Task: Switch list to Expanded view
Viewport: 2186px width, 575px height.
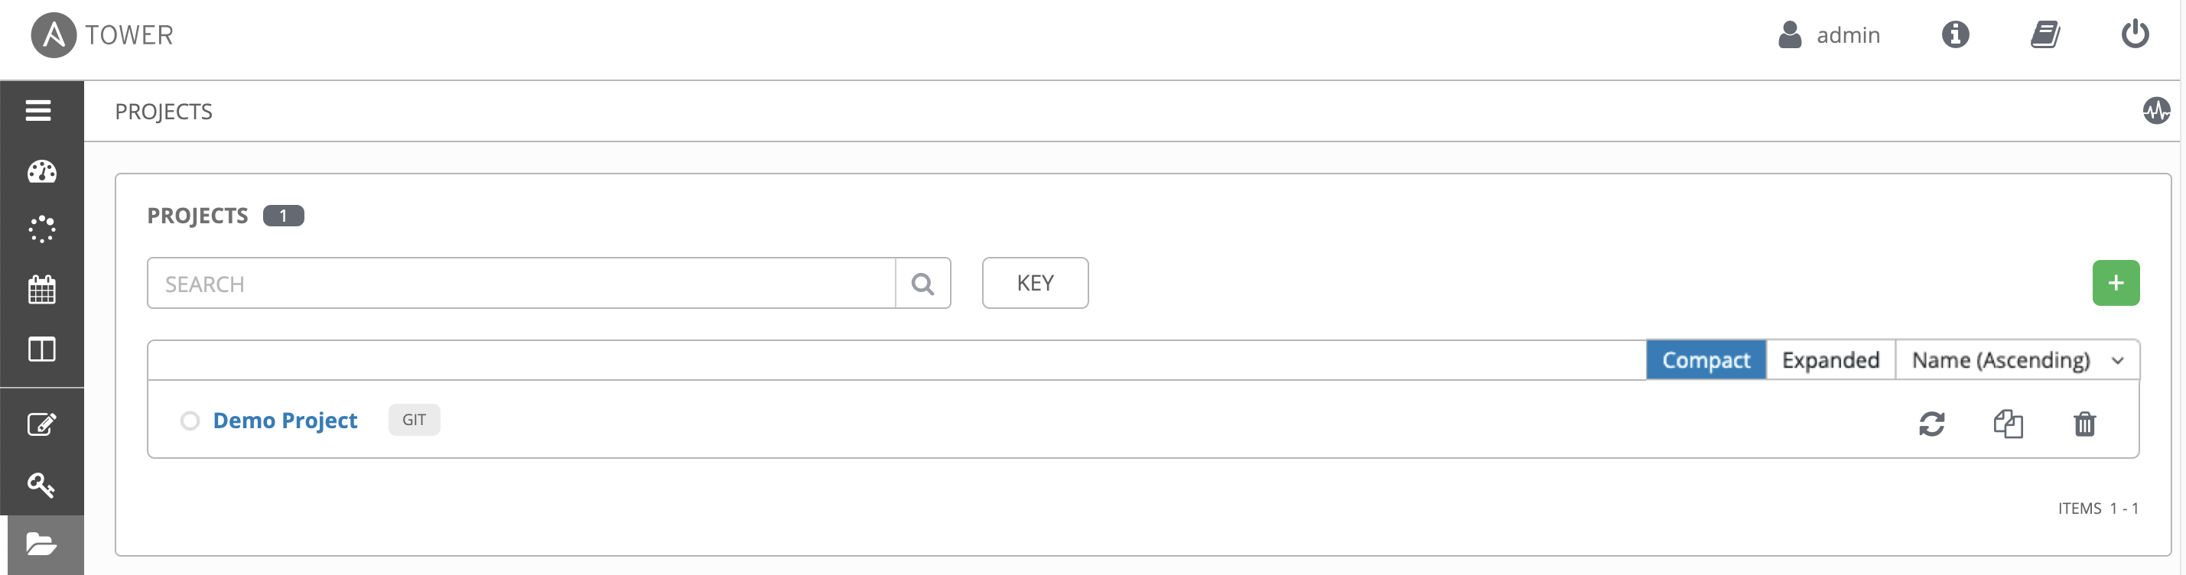Action: [x=1830, y=360]
